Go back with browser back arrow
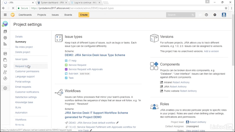This screenshot has height=132, width=235. coord(3,8)
